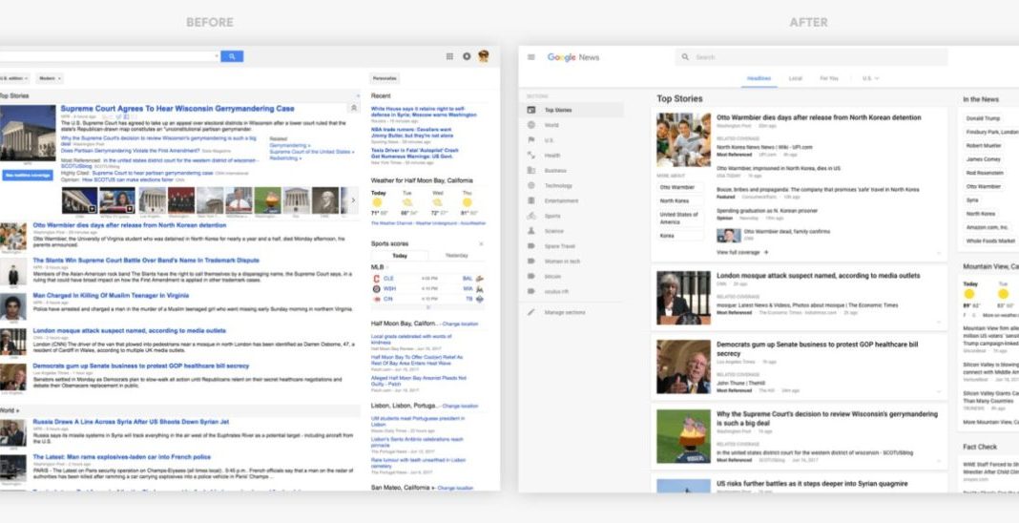1019x523 pixels.
Task: Show next images in Before thumbnail strip
Action: (353, 200)
